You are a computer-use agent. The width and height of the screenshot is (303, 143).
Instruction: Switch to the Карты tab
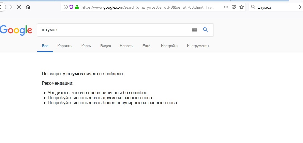[86, 46]
